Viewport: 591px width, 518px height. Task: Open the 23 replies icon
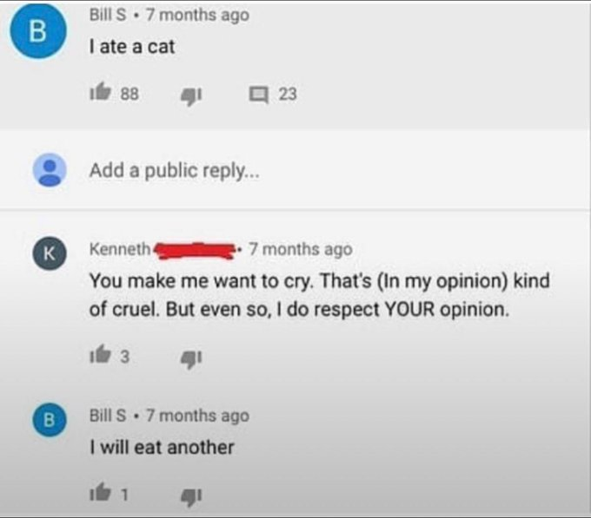click(258, 94)
